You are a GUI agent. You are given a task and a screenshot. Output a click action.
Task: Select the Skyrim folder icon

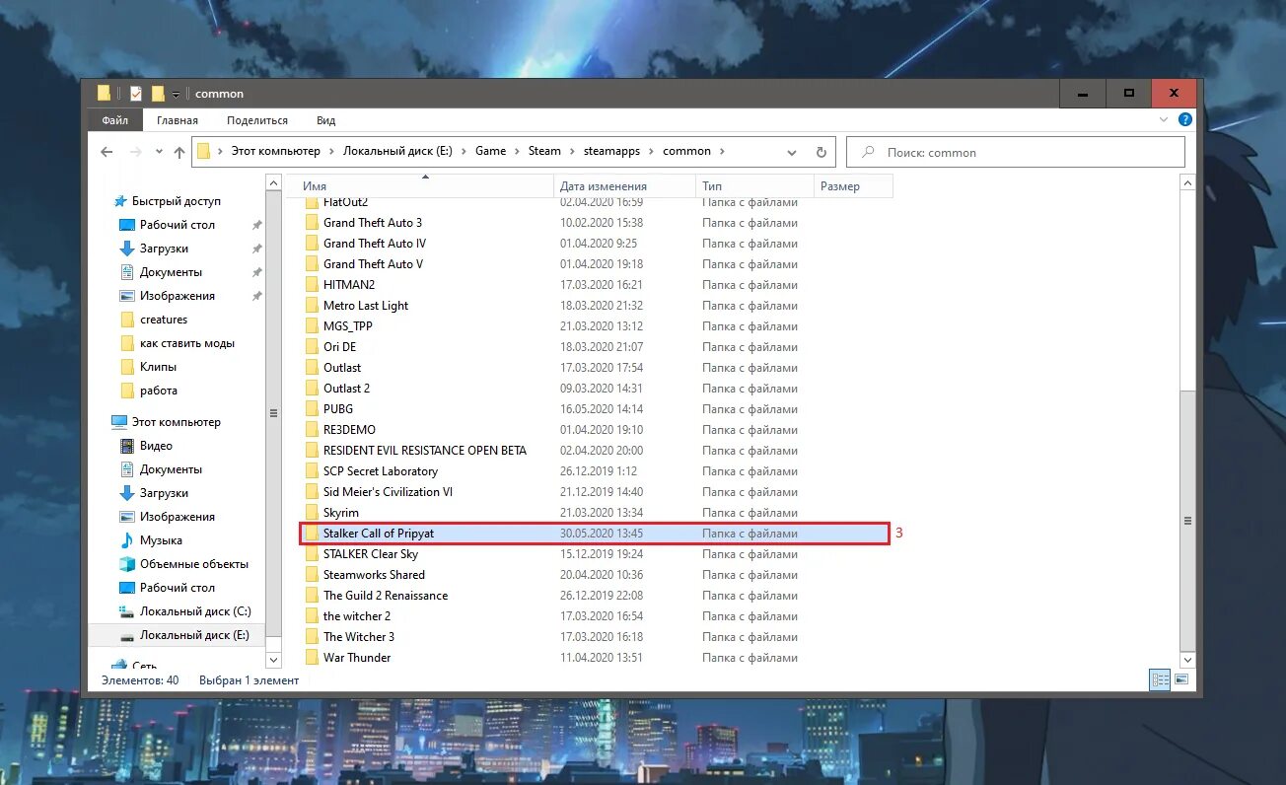pos(312,513)
